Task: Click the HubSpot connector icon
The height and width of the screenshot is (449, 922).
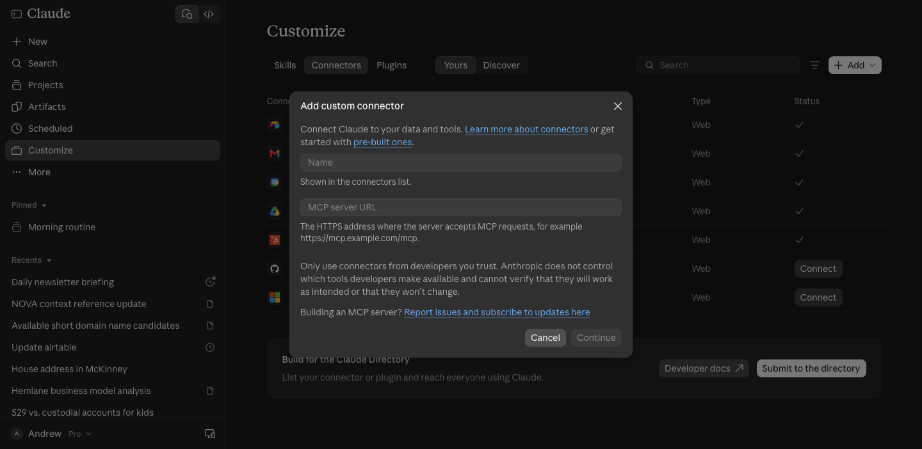Action: (x=275, y=240)
